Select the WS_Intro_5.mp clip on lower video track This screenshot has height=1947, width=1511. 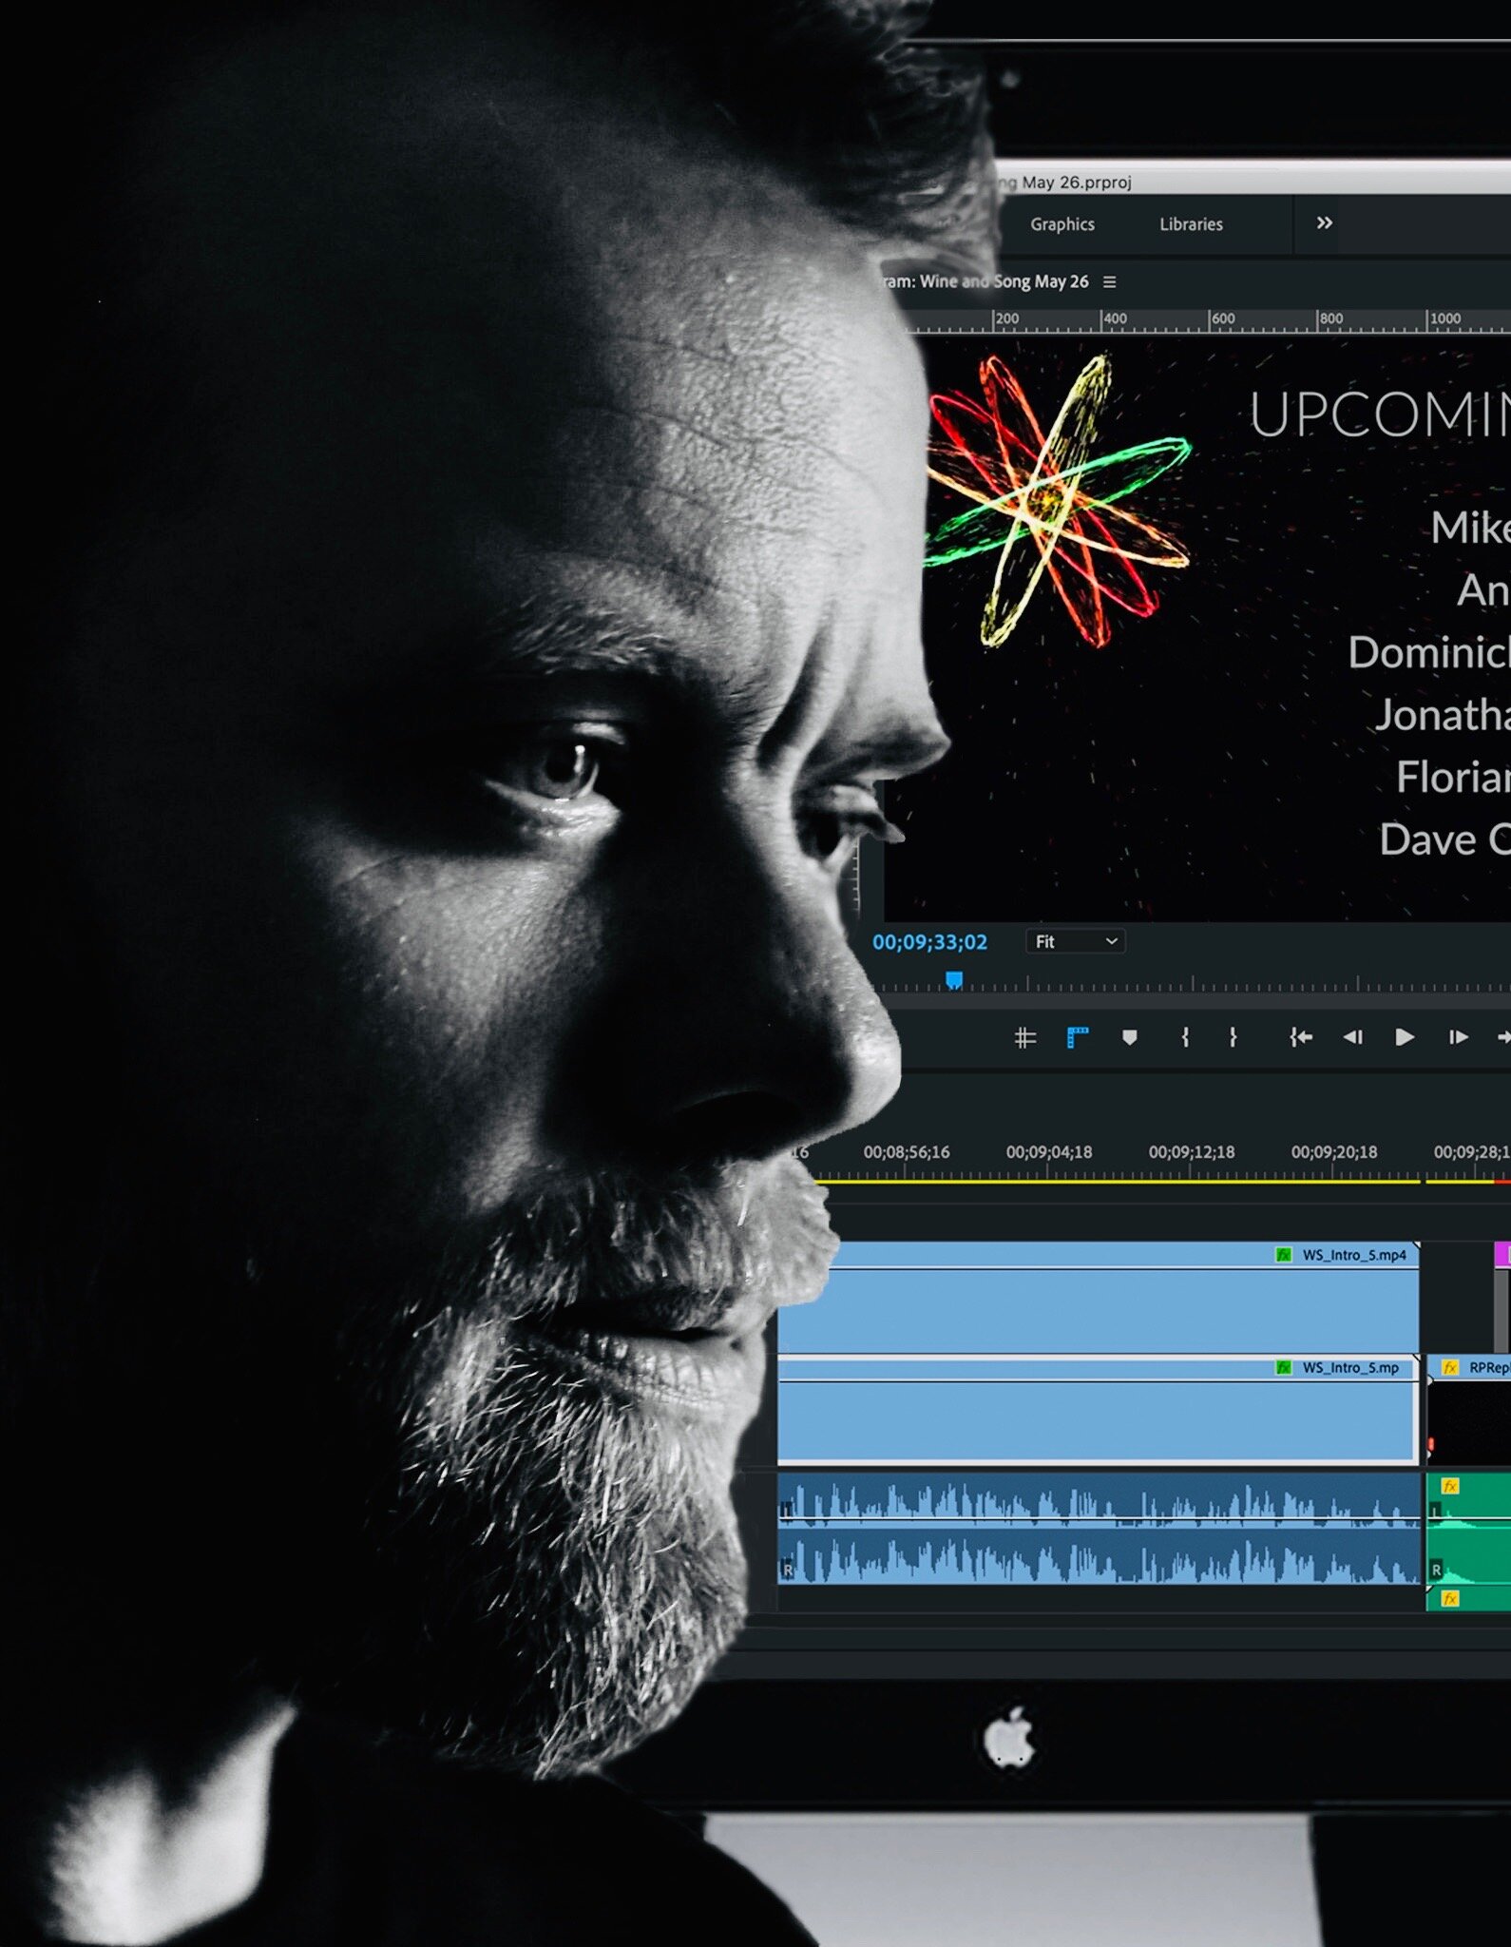[x=1099, y=1411]
